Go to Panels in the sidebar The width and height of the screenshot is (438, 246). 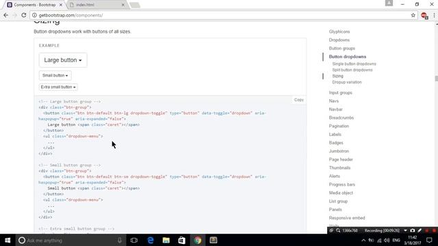(x=335, y=210)
